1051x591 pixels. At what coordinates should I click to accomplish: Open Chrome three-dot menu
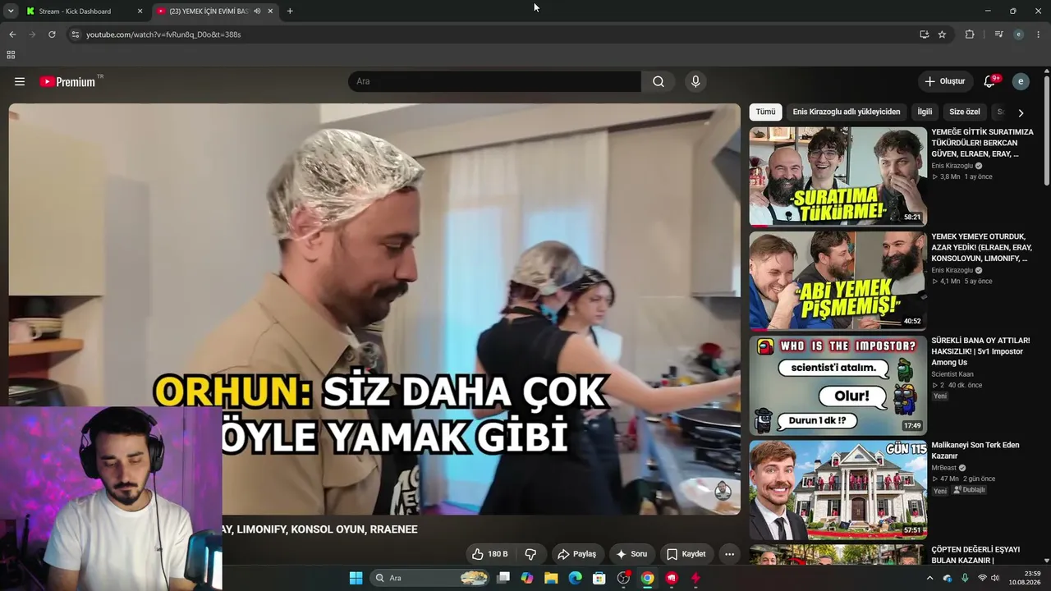point(1039,34)
